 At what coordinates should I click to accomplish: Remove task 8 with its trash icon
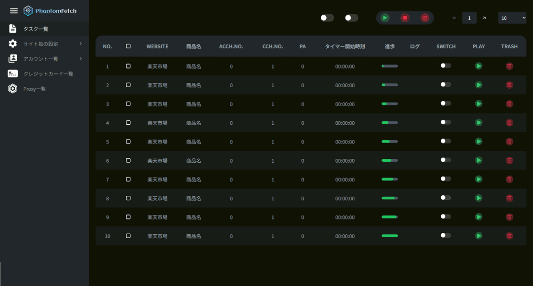(509, 198)
